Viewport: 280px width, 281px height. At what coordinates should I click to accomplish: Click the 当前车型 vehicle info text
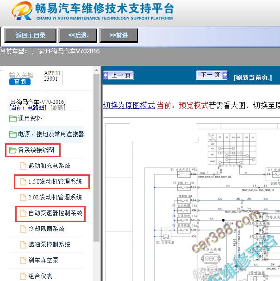pyautogui.click(x=50, y=51)
